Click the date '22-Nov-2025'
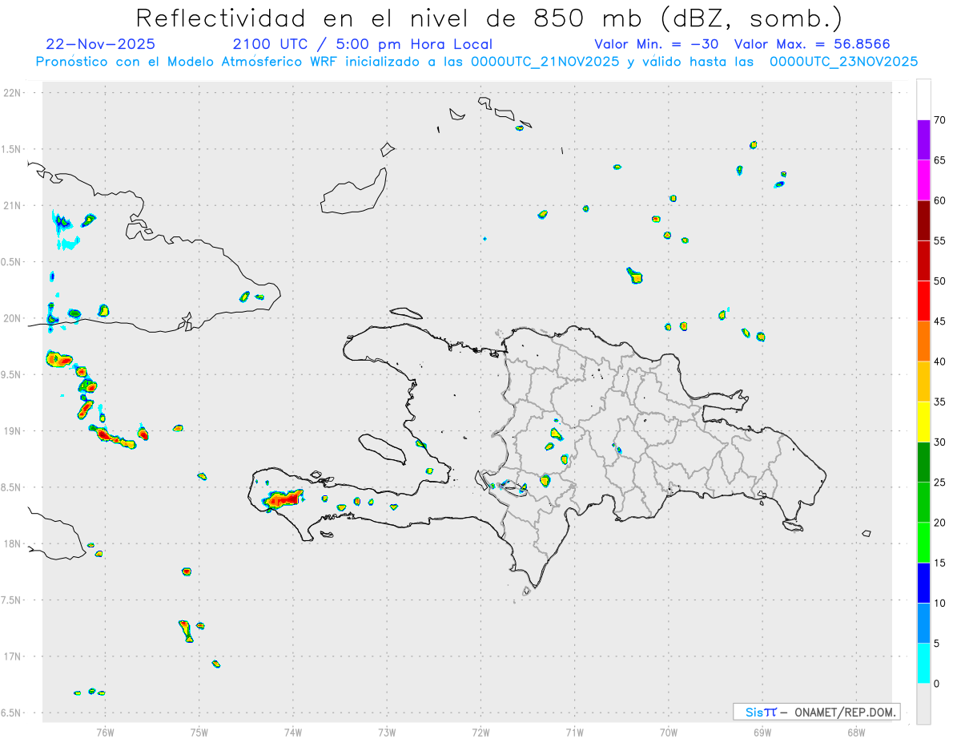961x743 pixels. click(x=101, y=44)
